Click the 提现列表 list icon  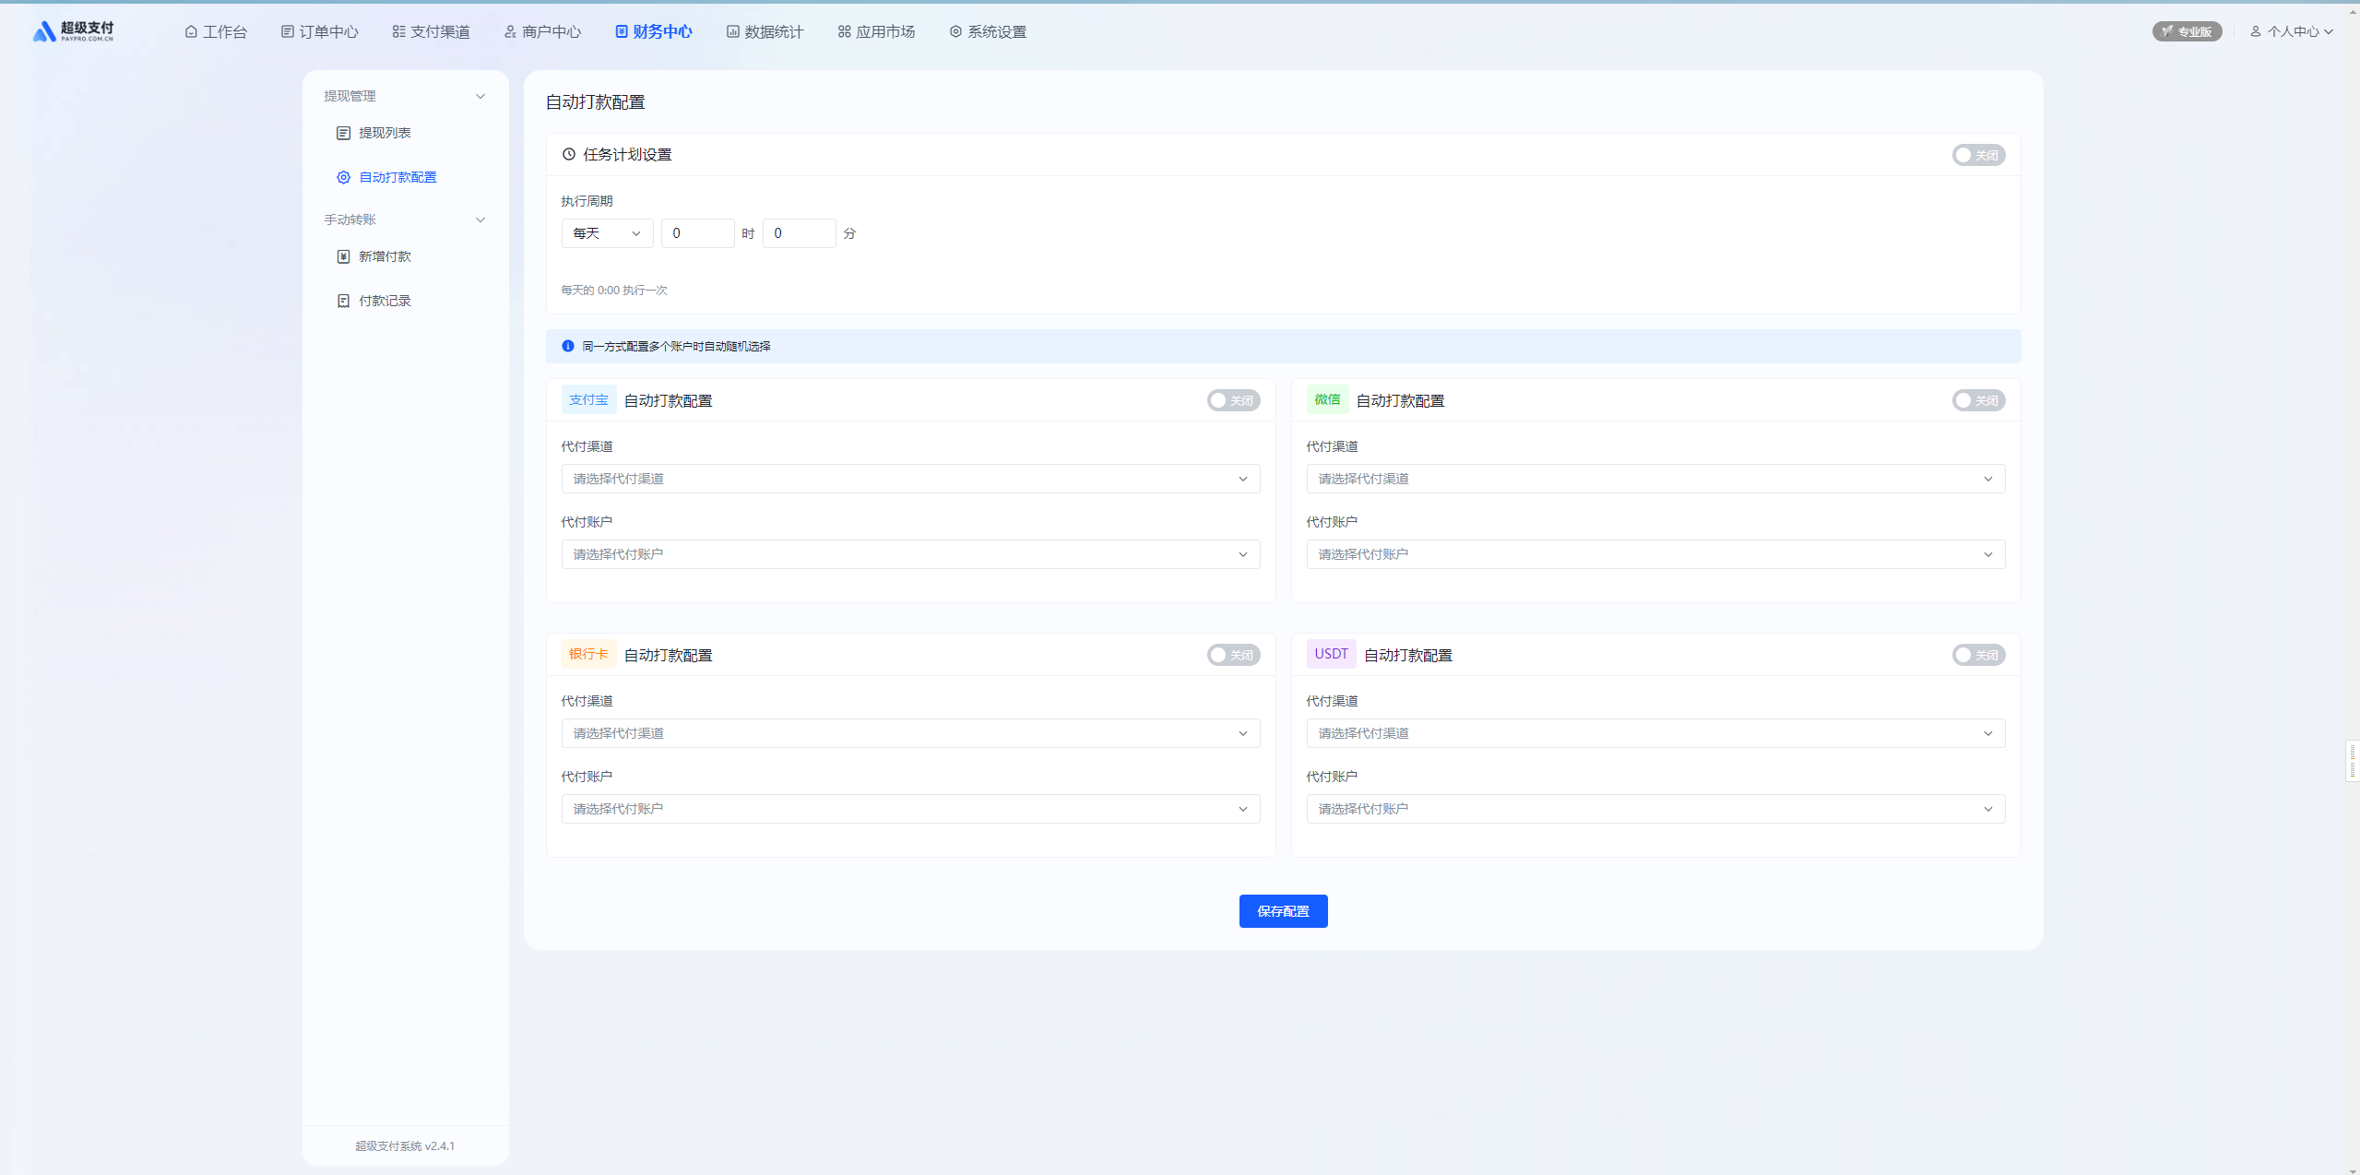click(343, 133)
